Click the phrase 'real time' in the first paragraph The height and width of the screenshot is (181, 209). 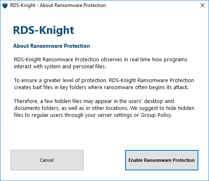pyautogui.click(x=140, y=60)
